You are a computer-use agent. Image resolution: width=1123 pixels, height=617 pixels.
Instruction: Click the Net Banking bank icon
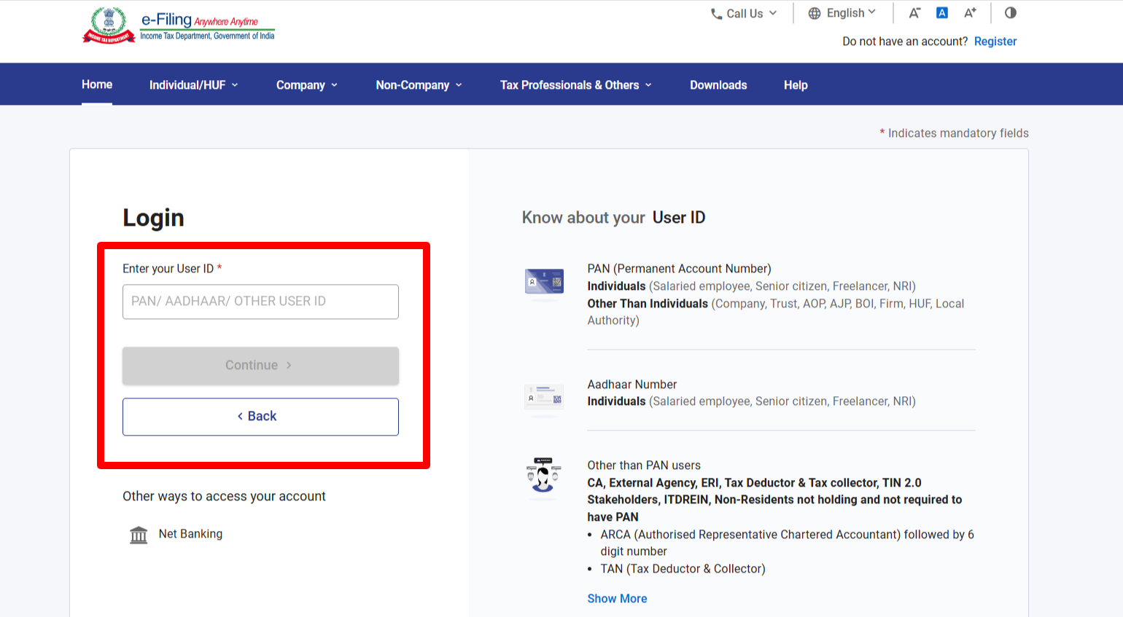pyautogui.click(x=139, y=533)
